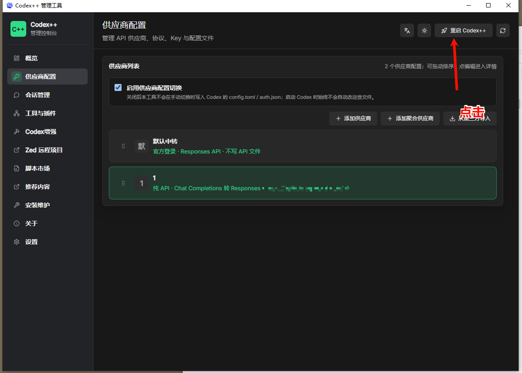Click the Codex++ window title bar icon
The image size is (522, 373).
[x=10, y=5]
